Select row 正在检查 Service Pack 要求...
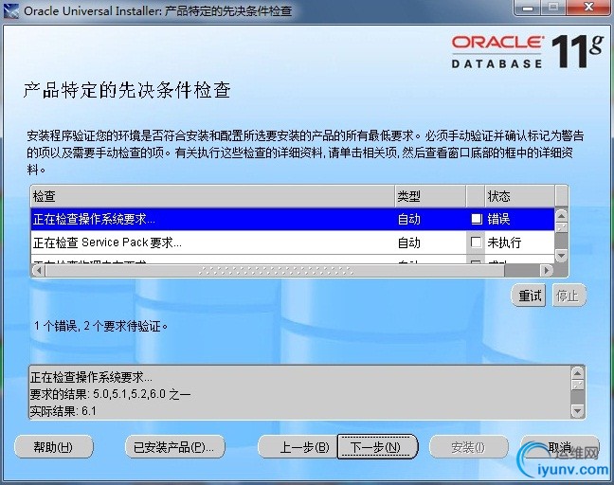The height and width of the screenshot is (485, 614). [x=293, y=242]
